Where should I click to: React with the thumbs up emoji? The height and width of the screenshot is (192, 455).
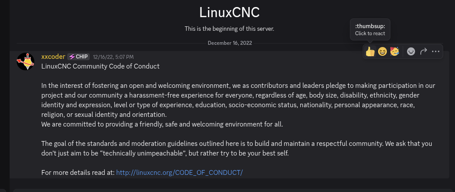pyautogui.click(x=370, y=52)
